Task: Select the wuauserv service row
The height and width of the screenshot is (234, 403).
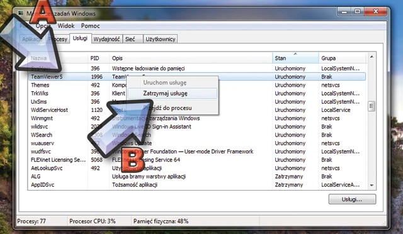Action: (x=196, y=143)
